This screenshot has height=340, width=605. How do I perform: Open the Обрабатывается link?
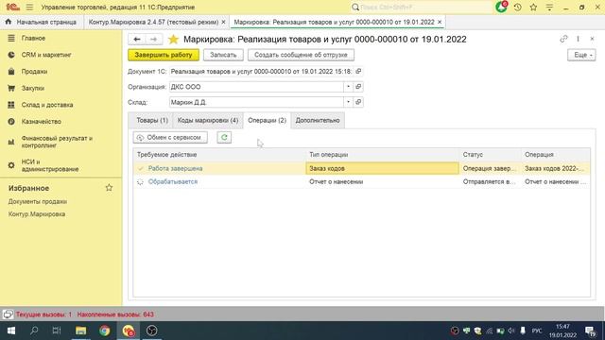point(173,181)
